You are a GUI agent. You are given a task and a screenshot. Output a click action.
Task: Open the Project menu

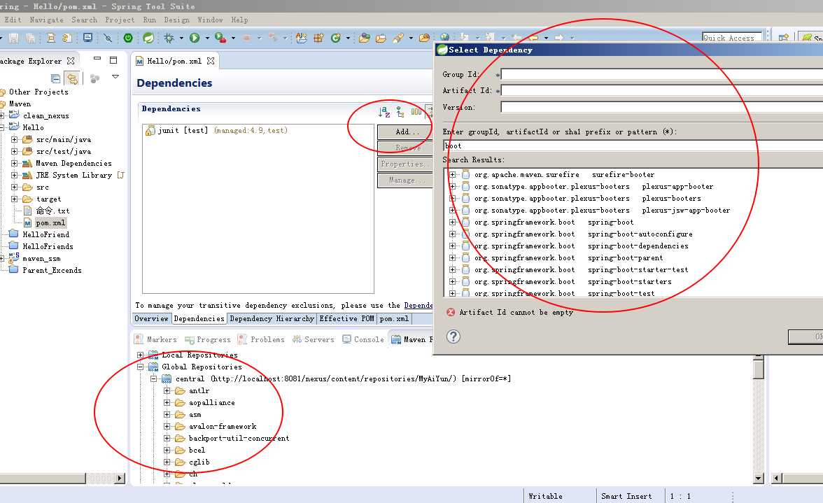click(120, 20)
